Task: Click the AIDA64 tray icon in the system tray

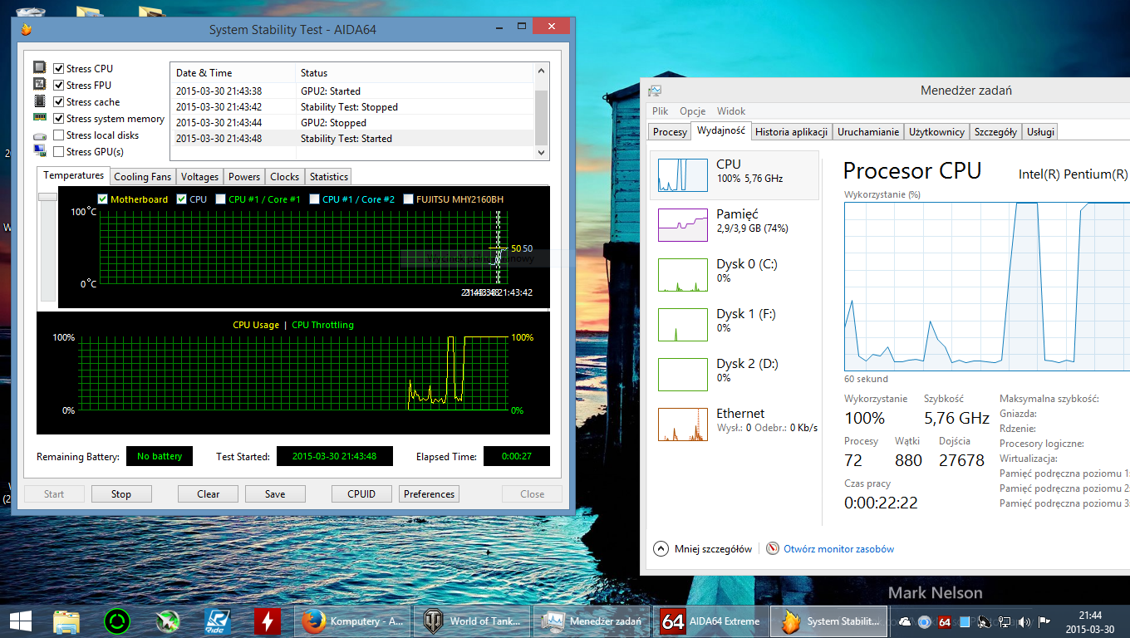Action: point(945,621)
